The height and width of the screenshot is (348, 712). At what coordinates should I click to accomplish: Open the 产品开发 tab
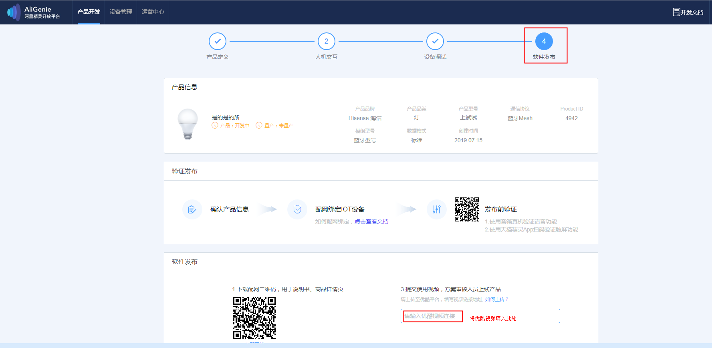tap(89, 12)
